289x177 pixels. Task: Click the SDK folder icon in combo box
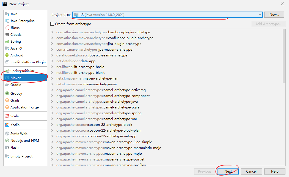pos(76,15)
